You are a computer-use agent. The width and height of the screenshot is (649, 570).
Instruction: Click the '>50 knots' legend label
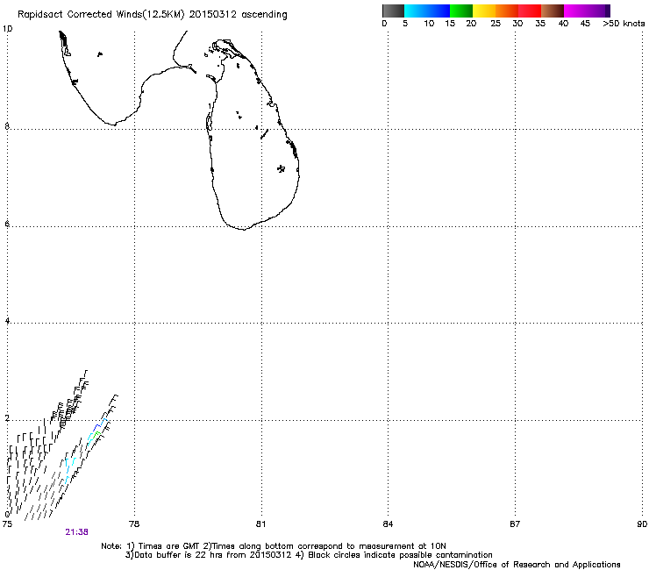click(x=624, y=24)
